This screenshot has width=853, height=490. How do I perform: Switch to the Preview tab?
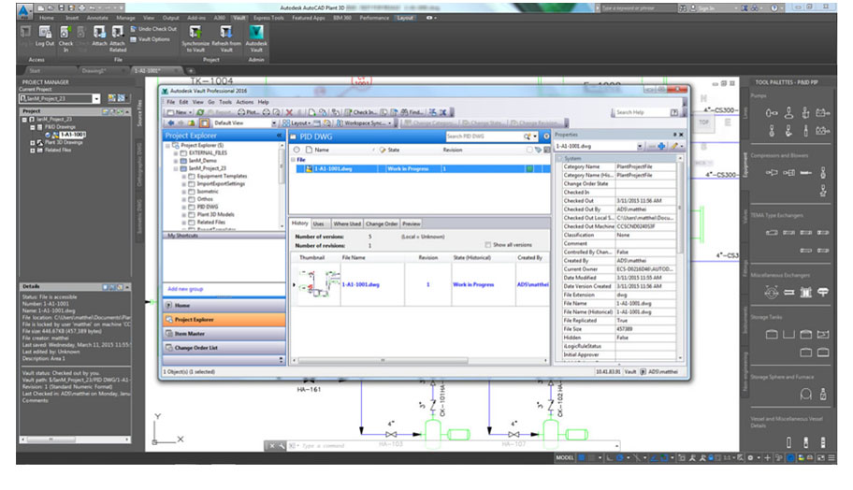[x=412, y=223]
